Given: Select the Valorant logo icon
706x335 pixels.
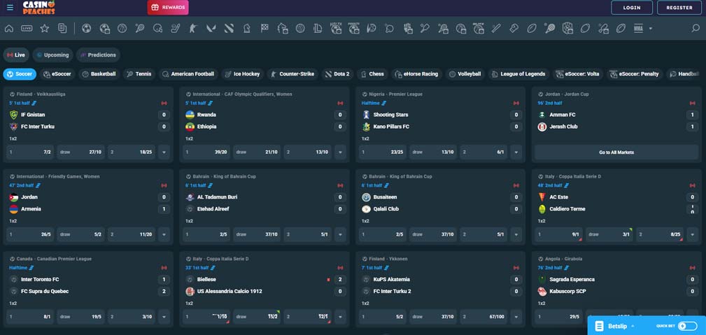Looking at the screenshot, I should [211, 29].
